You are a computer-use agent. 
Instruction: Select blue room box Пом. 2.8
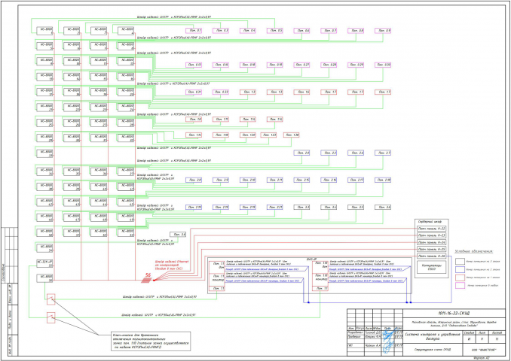(x=194, y=180)
